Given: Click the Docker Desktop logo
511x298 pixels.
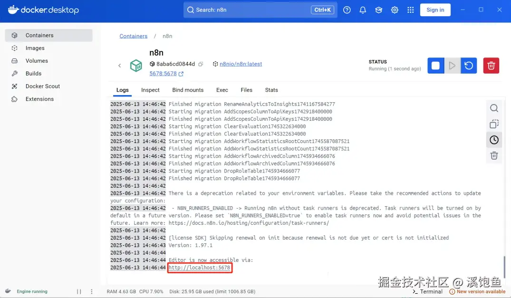Looking at the screenshot, I should click(43, 10).
